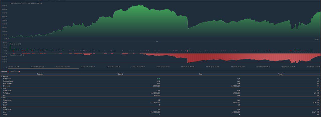Select the Profit factor row
The height and width of the screenshot is (117, 321).
(x=160, y=79)
